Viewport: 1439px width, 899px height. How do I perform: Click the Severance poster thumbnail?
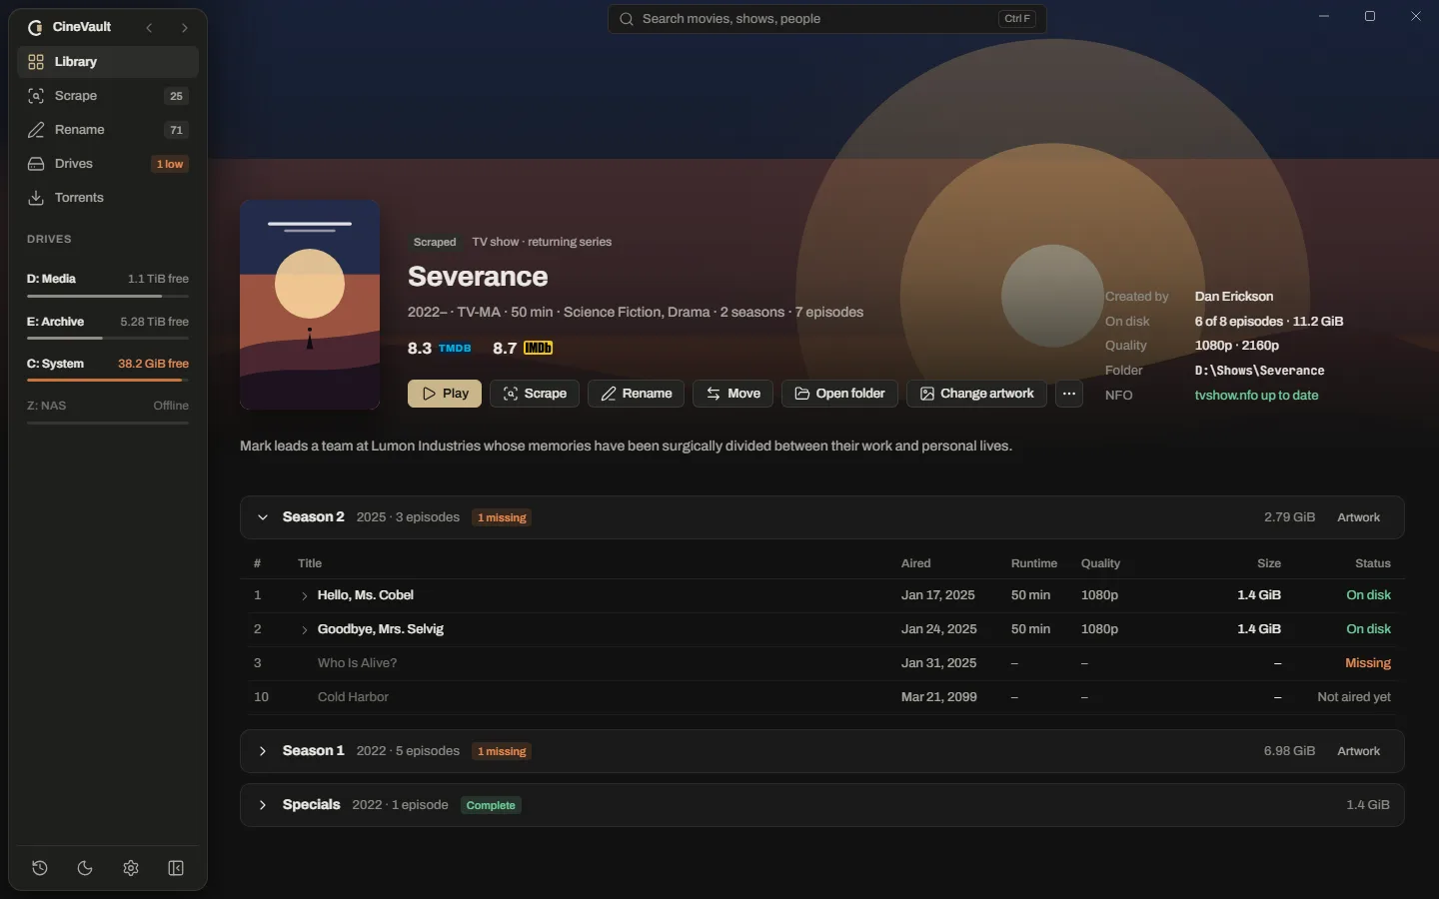[310, 305]
